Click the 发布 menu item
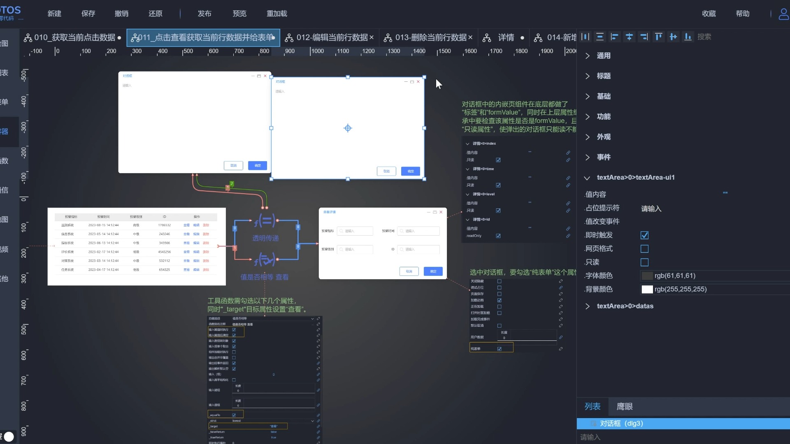 tap(204, 13)
